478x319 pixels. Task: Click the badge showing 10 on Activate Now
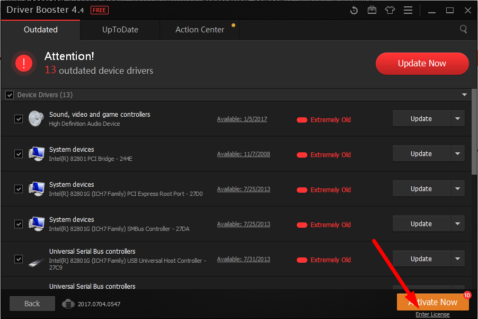click(x=467, y=295)
